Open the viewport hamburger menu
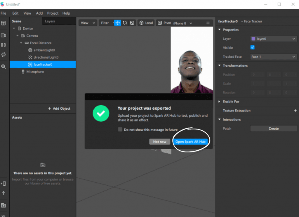Image resolution: width=299 pixels, height=217 pixels. coord(208,23)
